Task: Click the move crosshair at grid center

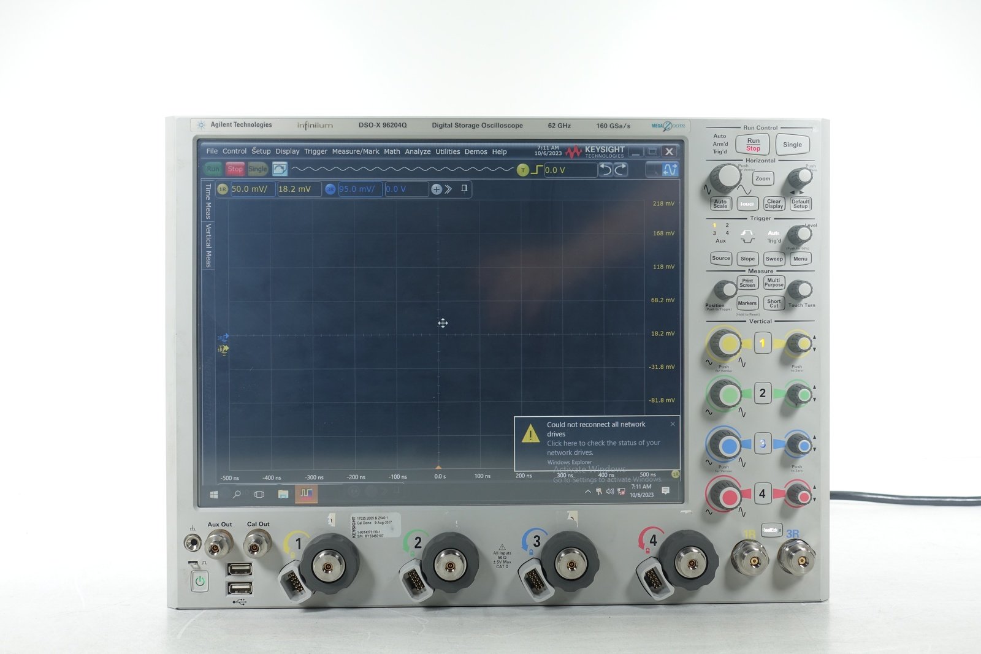Action: click(443, 323)
